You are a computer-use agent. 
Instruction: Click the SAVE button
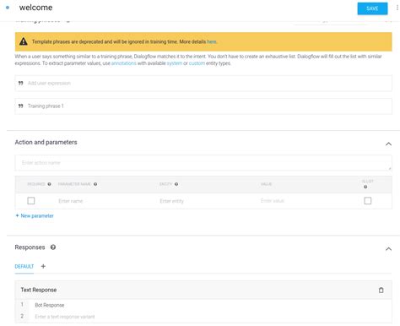pos(372,8)
